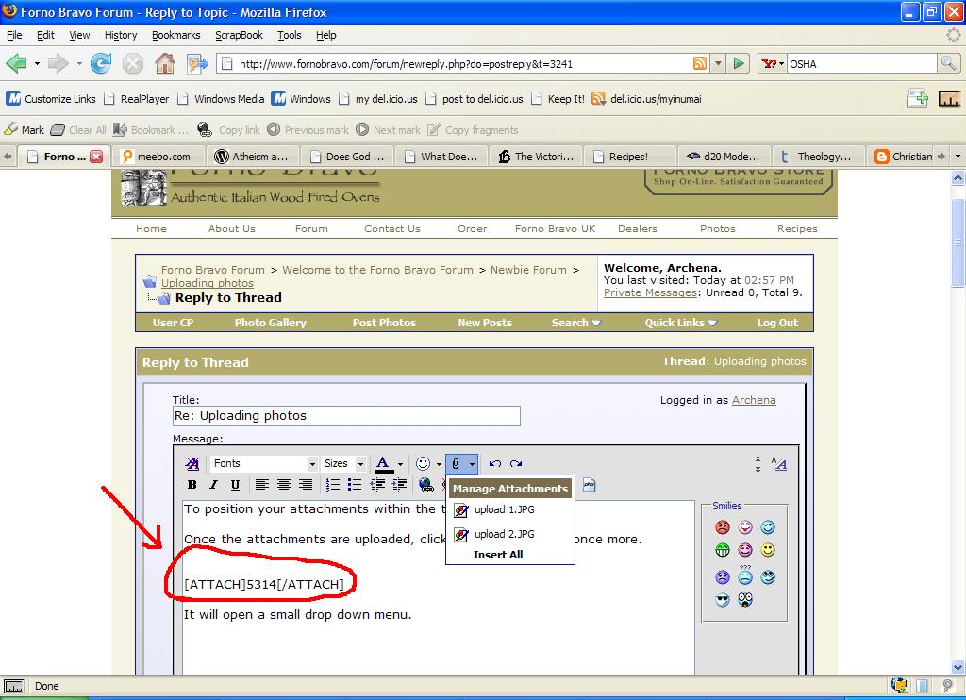
Task: Apply underline formatting
Action: (235, 485)
